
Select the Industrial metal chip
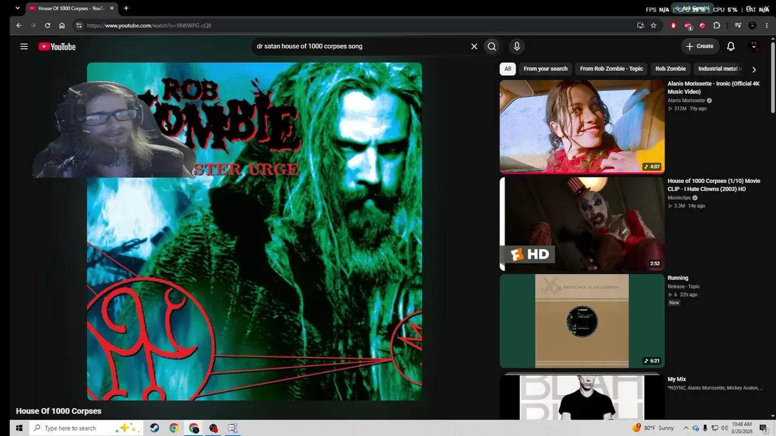click(x=720, y=69)
